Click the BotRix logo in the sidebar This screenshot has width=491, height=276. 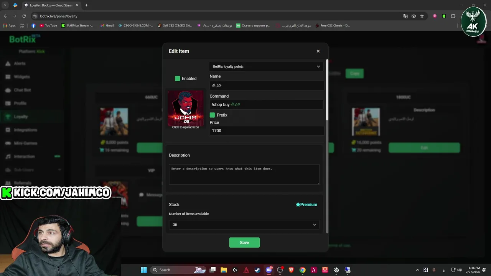point(24,39)
